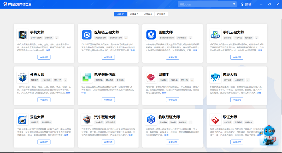Viewport: 282px width, 153px height.
Task: Expand more tags on 手机云勘大师 card
Action: click(x=257, y=38)
